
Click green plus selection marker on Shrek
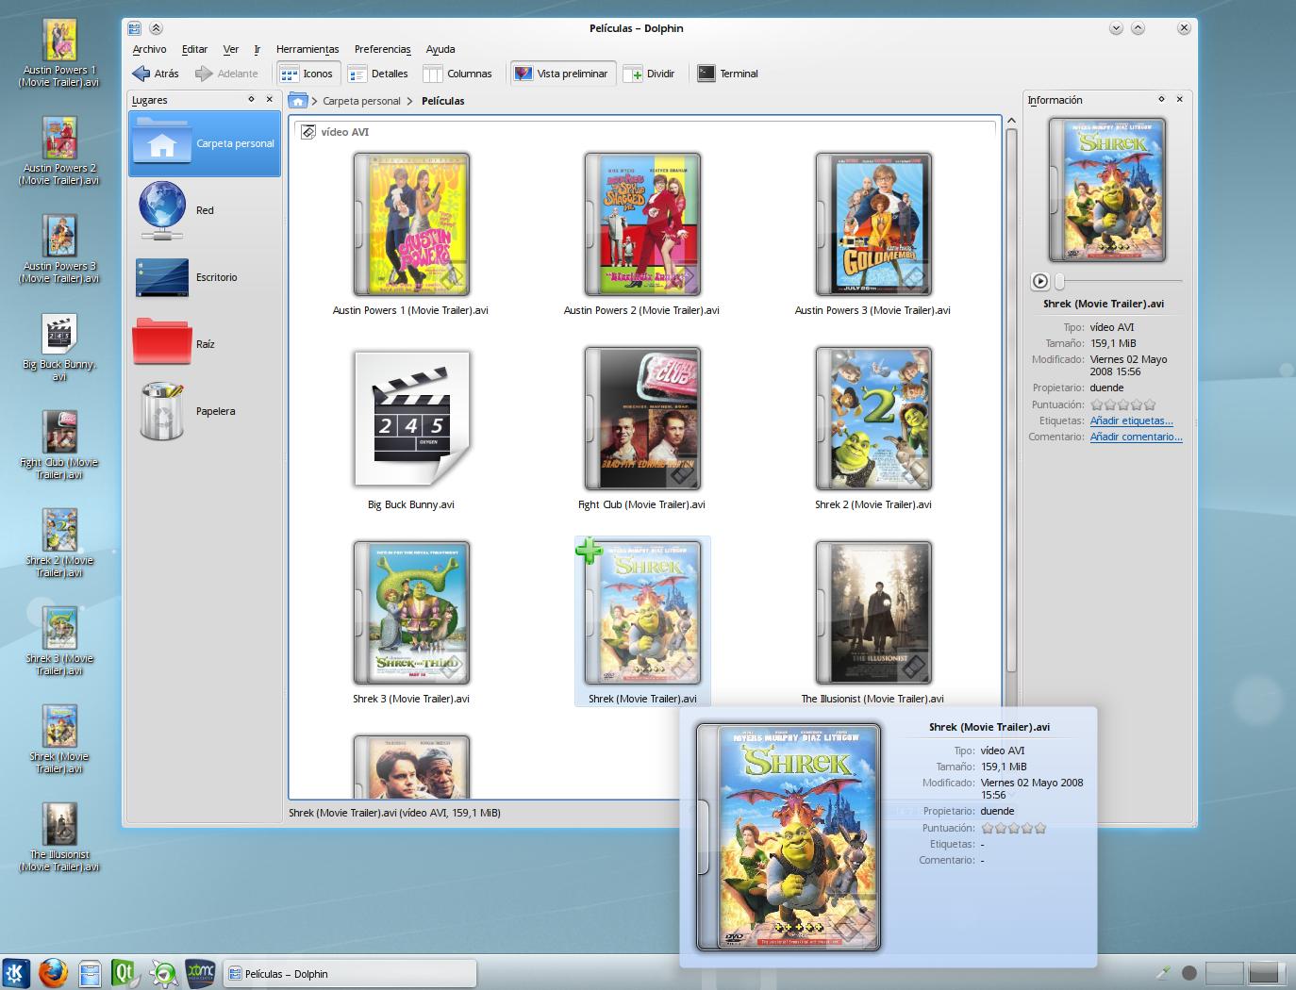click(x=589, y=551)
